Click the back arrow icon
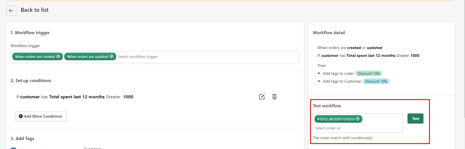Image resolution: width=465 pixels, height=149 pixels. coord(11,11)
